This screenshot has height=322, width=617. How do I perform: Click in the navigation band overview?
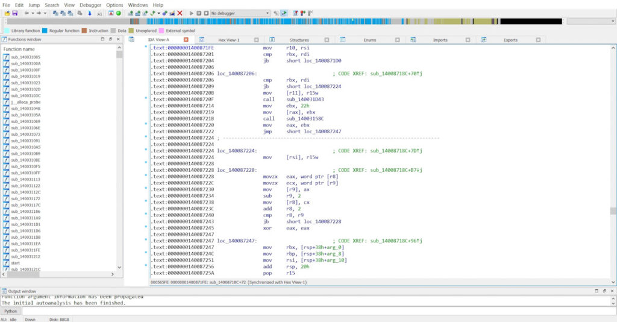tap(283, 21)
